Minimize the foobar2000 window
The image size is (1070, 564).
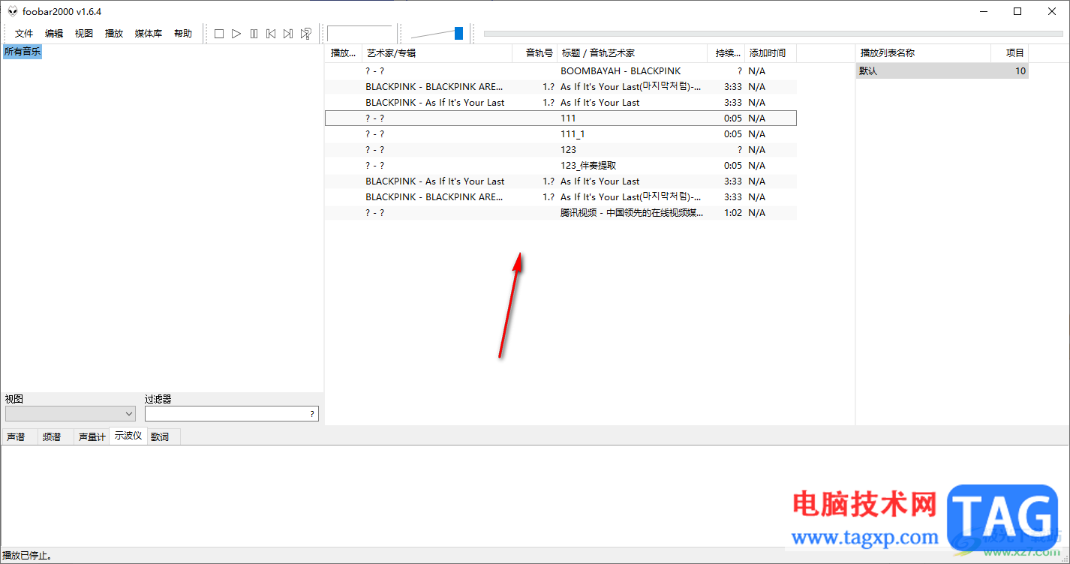pos(984,11)
